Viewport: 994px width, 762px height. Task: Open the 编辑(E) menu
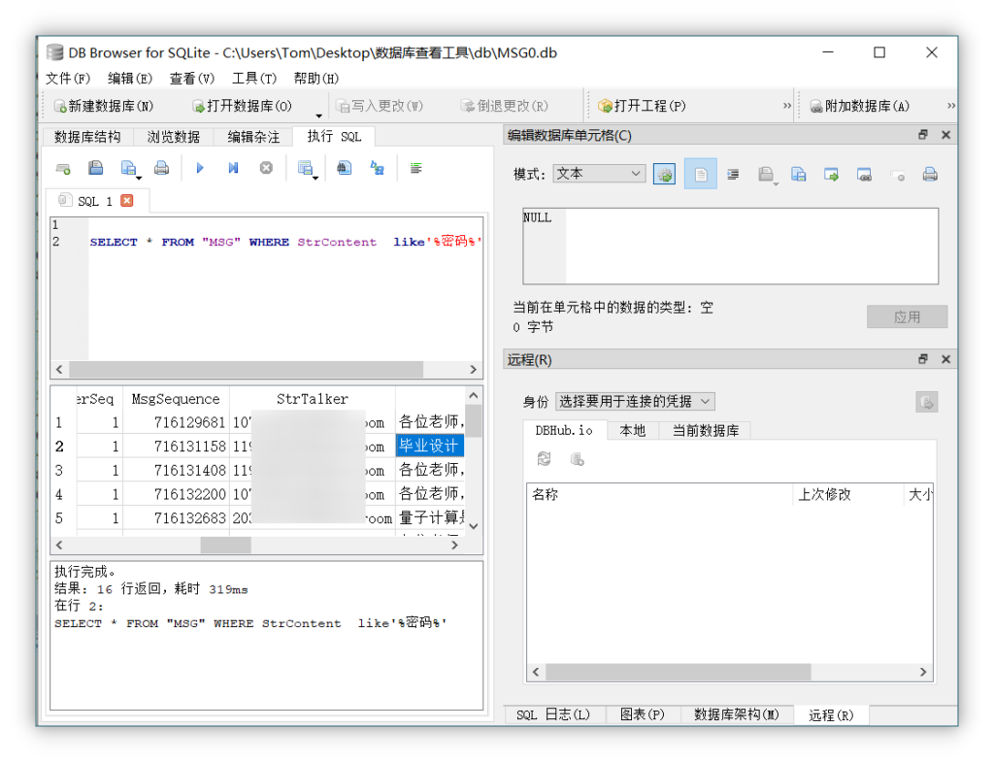[x=130, y=78]
